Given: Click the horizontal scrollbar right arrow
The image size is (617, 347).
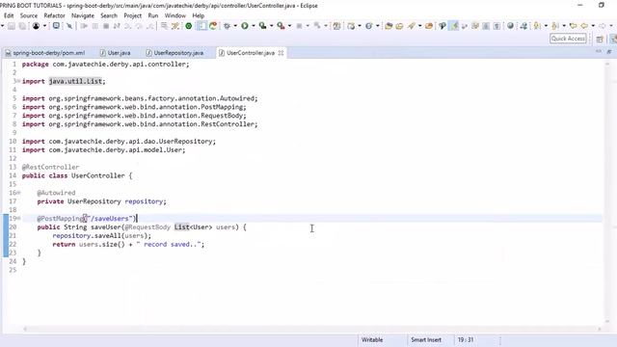Looking at the screenshot, I should pyautogui.click(x=600, y=329).
